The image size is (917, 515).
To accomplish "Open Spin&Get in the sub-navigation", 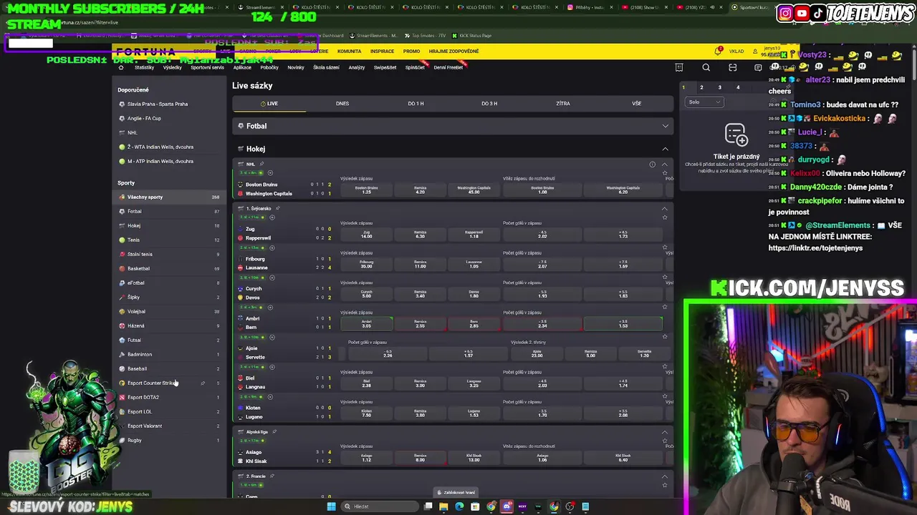I will [415, 67].
